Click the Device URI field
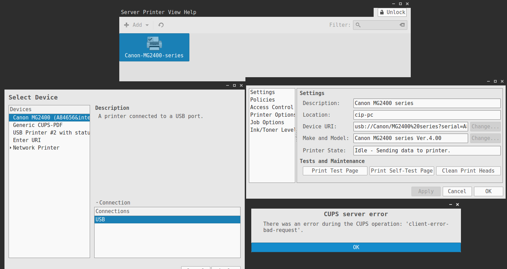The width and height of the screenshot is (507, 269). pos(411,126)
